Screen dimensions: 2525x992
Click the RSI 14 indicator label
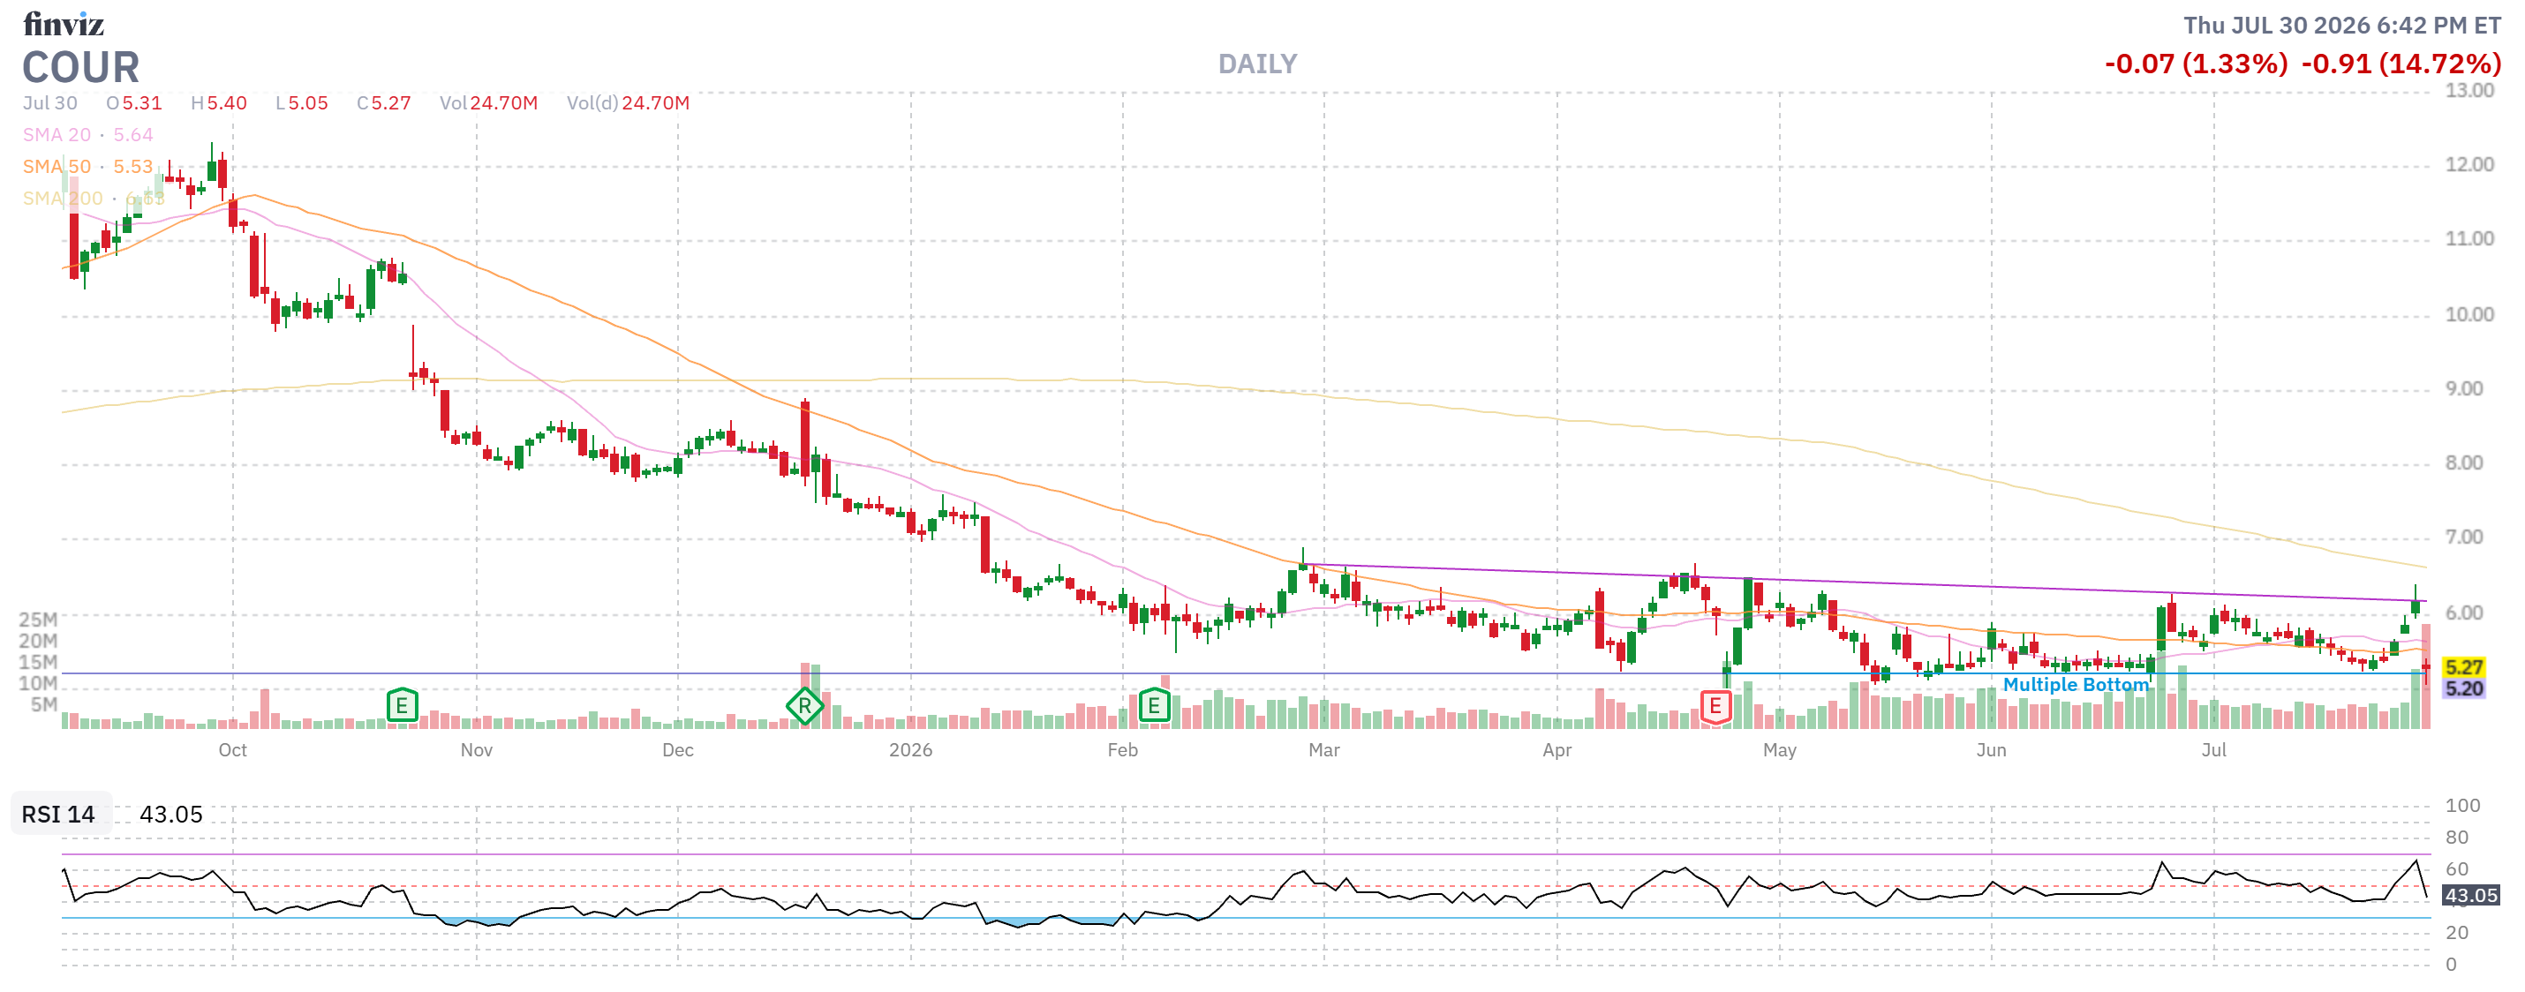(59, 815)
